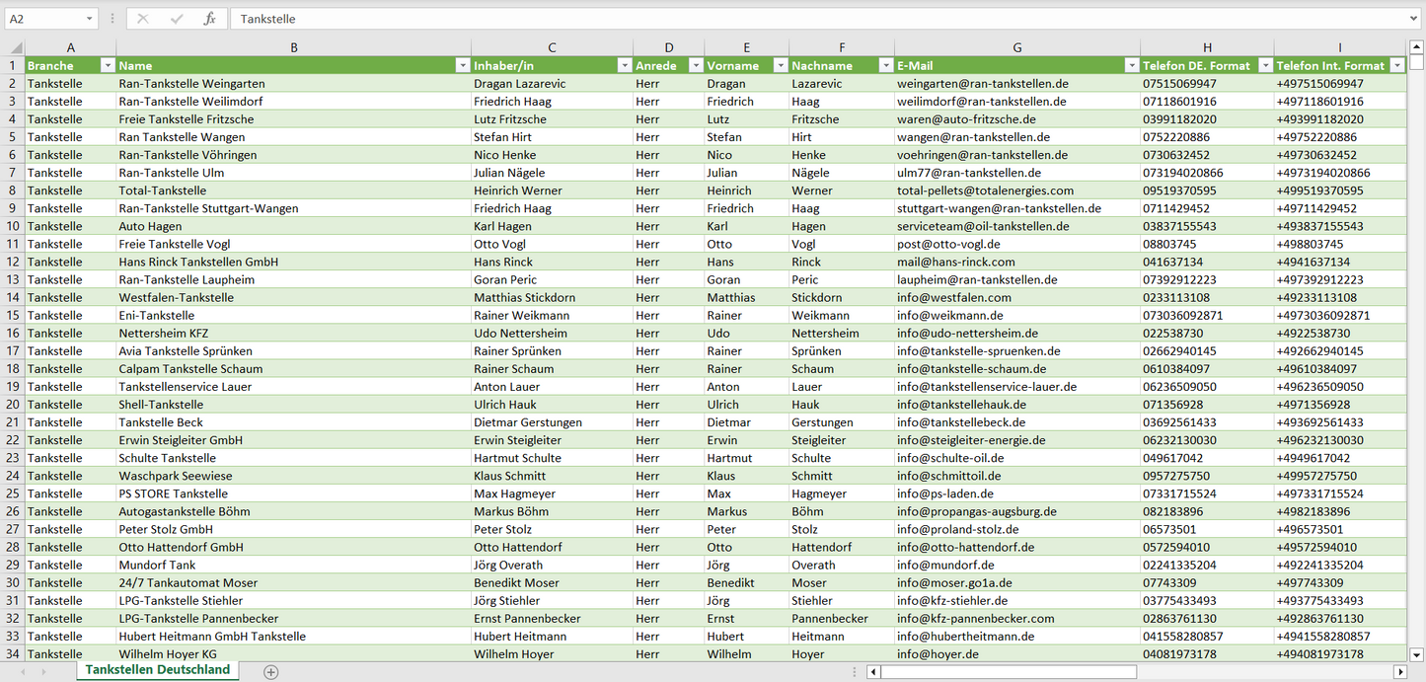Image resolution: width=1426 pixels, height=682 pixels.
Task: Click the vertical scrollbar down arrow
Action: tap(1417, 653)
